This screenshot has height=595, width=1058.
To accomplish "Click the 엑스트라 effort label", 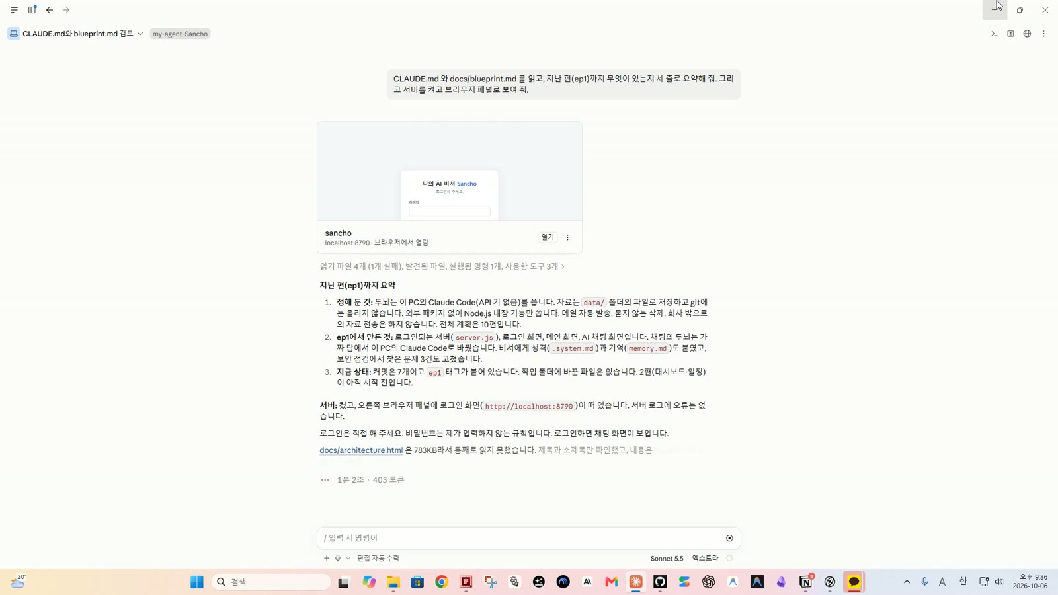I will pyautogui.click(x=705, y=559).
